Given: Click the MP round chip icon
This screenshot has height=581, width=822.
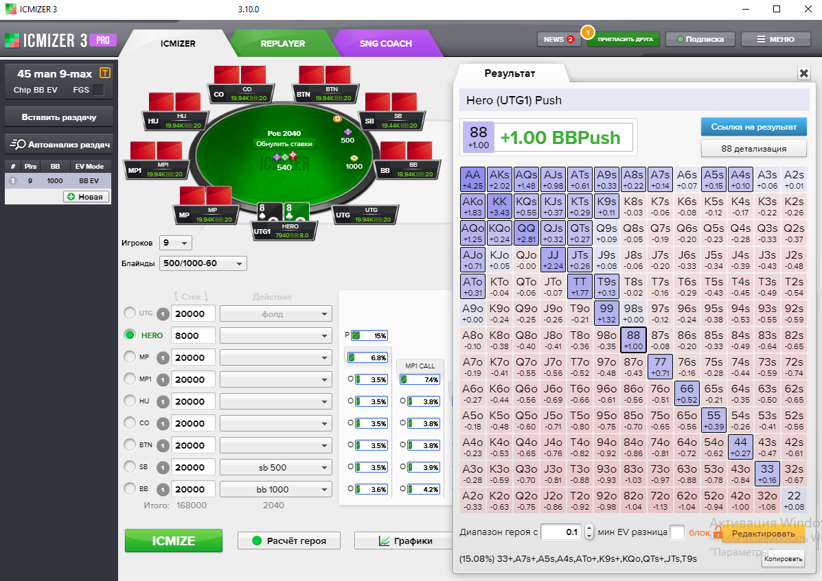Looking at the screenshot, I should [x=163, y=358].
